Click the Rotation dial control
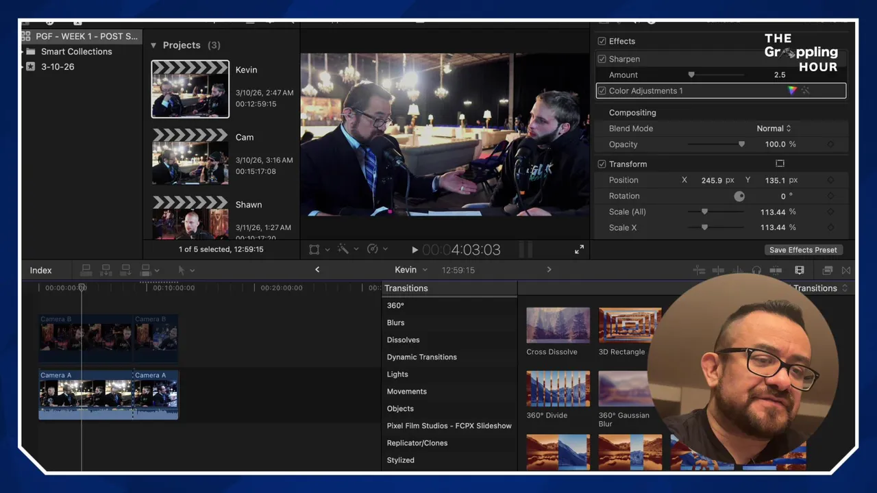This screenshot has height=493, width=877. tap(739, 196)
